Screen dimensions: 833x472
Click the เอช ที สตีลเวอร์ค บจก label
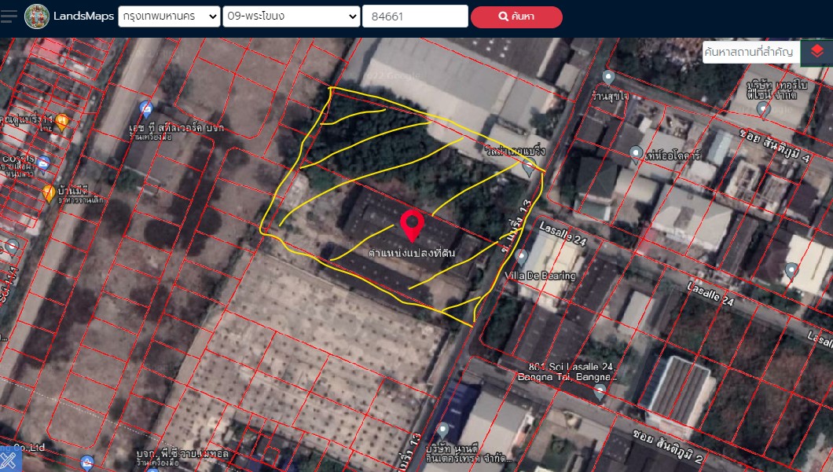point(176,128)
